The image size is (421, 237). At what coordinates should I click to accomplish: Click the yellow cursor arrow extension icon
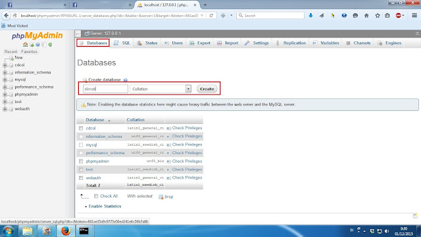click(x=333, y=16)
